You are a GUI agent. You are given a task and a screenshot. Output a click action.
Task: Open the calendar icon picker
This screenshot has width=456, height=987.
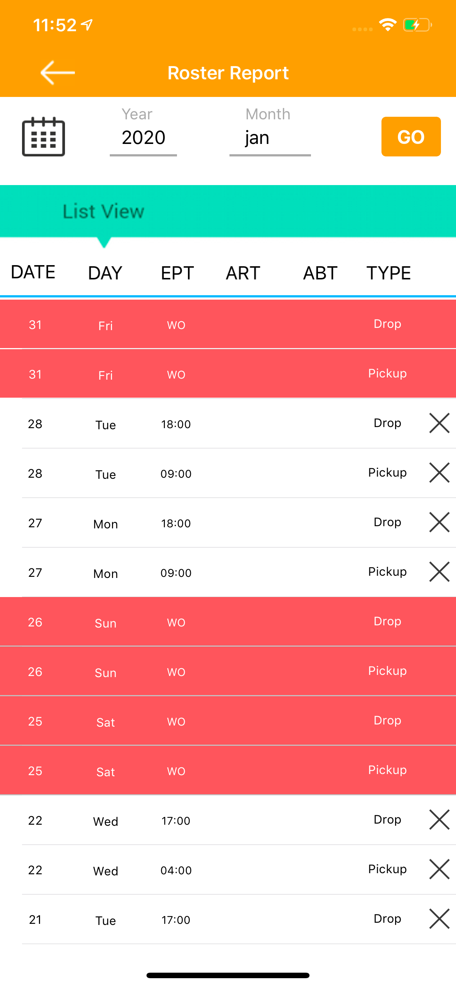click(43, 136)
